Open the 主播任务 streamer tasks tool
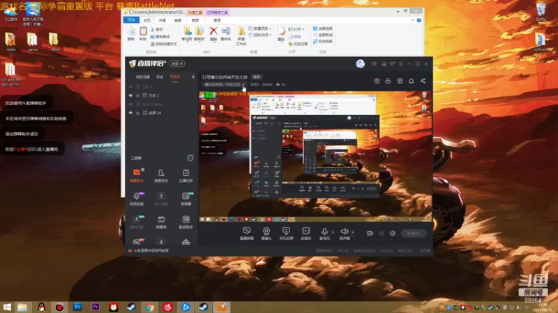The height and width of the screenshot is (313, 558). coord(186,176)
